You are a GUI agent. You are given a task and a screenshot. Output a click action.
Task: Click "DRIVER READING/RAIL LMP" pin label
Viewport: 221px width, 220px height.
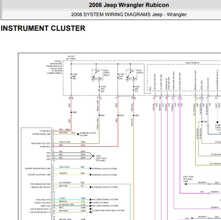[38, 168]
